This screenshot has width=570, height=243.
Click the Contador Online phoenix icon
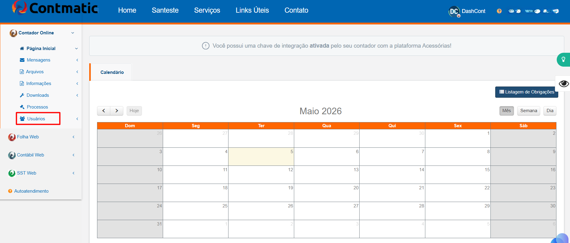[13, 33]
